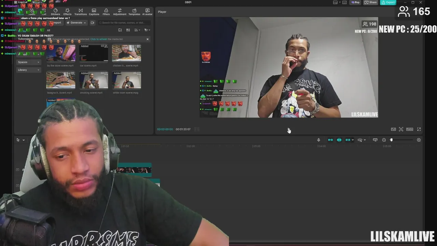Image resolution: width=437 pixels, height=246 pixels.
Task: Open the Transitions panel
Action: tap(81, 12)
